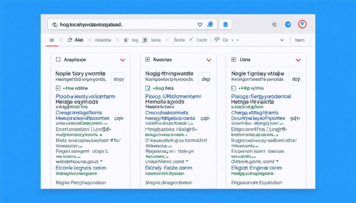Click the X icon left of teg
Image resolution: width=356 pixels, height=203 pixels.
click(x=118, y=40)
